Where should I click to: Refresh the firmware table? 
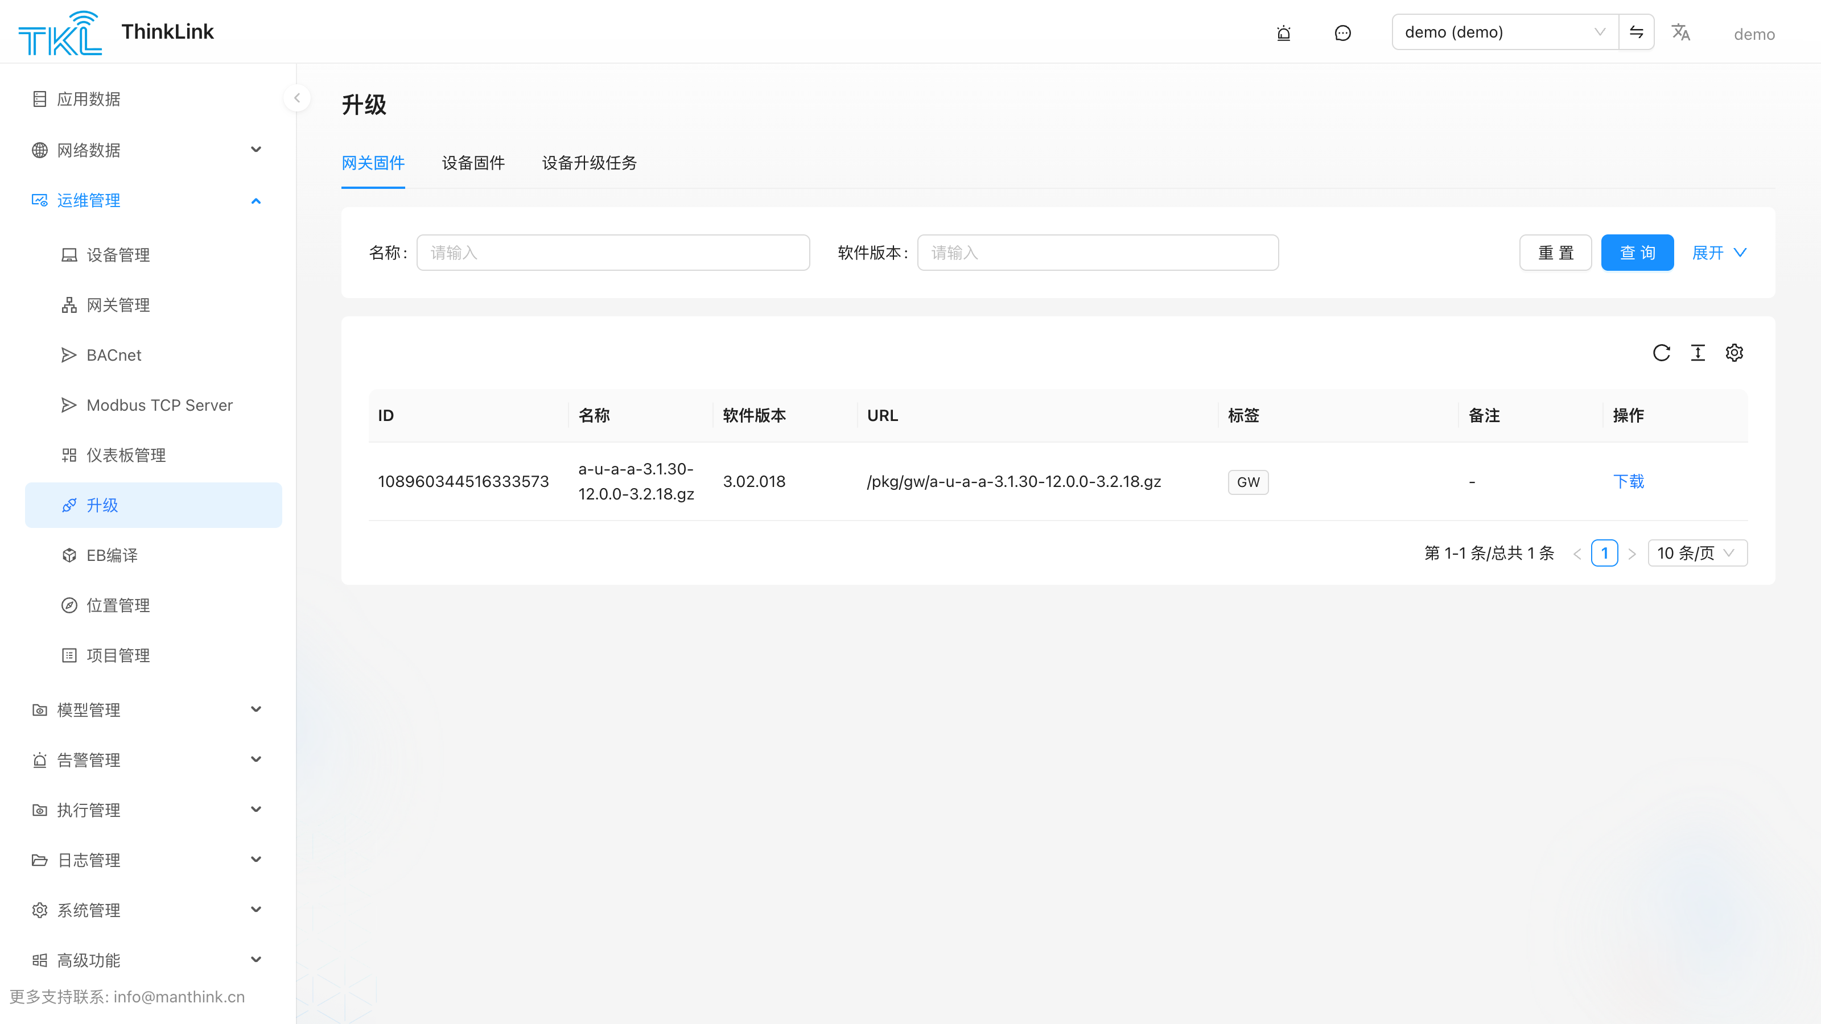point(1661,353)
